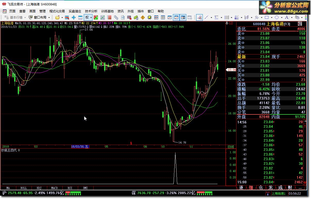This screenshot has height=199, width=311.
Task: Switch to the MACD indicator tab
Action: [x=54, y=188]
